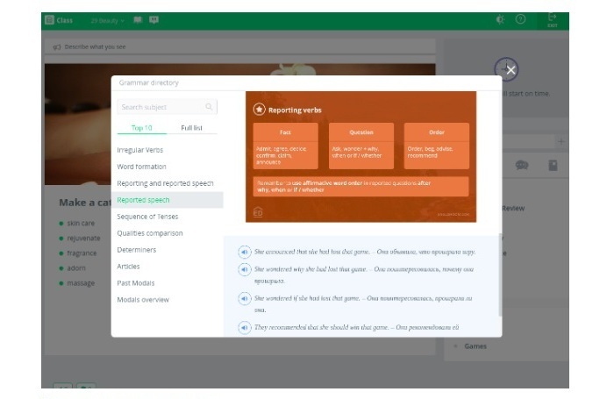Expand the '29 Beauty' lesson dropdown

(107, 19)
